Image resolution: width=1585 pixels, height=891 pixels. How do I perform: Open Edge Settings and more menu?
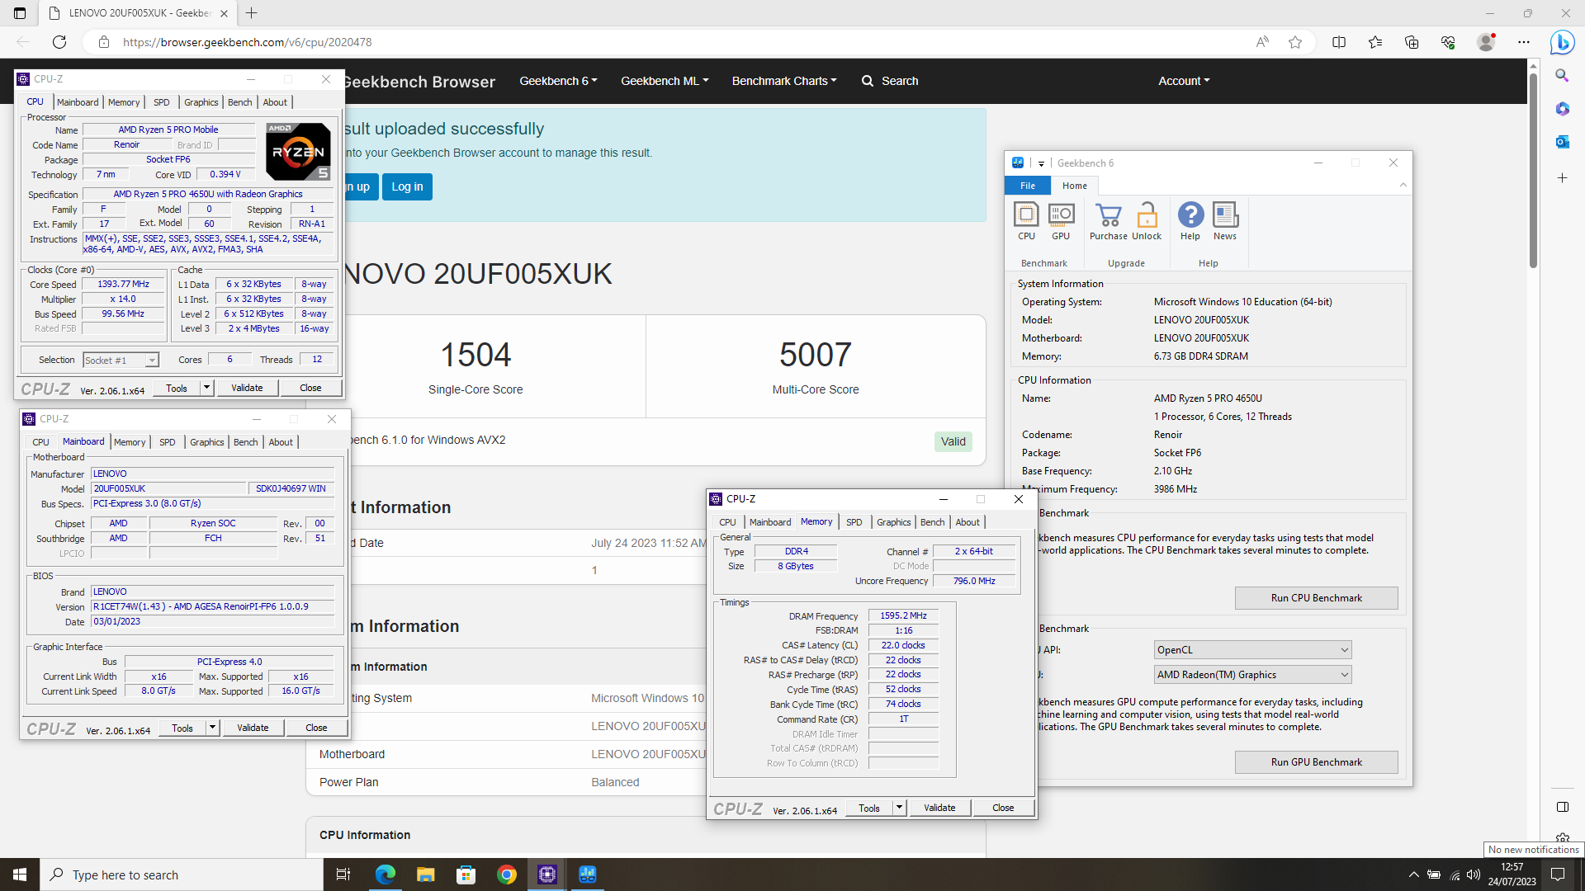coord(1524,42)
